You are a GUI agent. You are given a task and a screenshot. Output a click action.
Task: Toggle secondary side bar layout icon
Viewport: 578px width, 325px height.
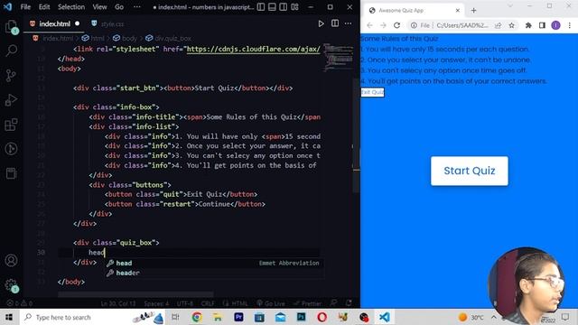[x=283, y=7]
